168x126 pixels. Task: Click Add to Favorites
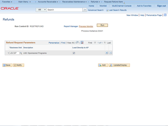tap(144, 6)
